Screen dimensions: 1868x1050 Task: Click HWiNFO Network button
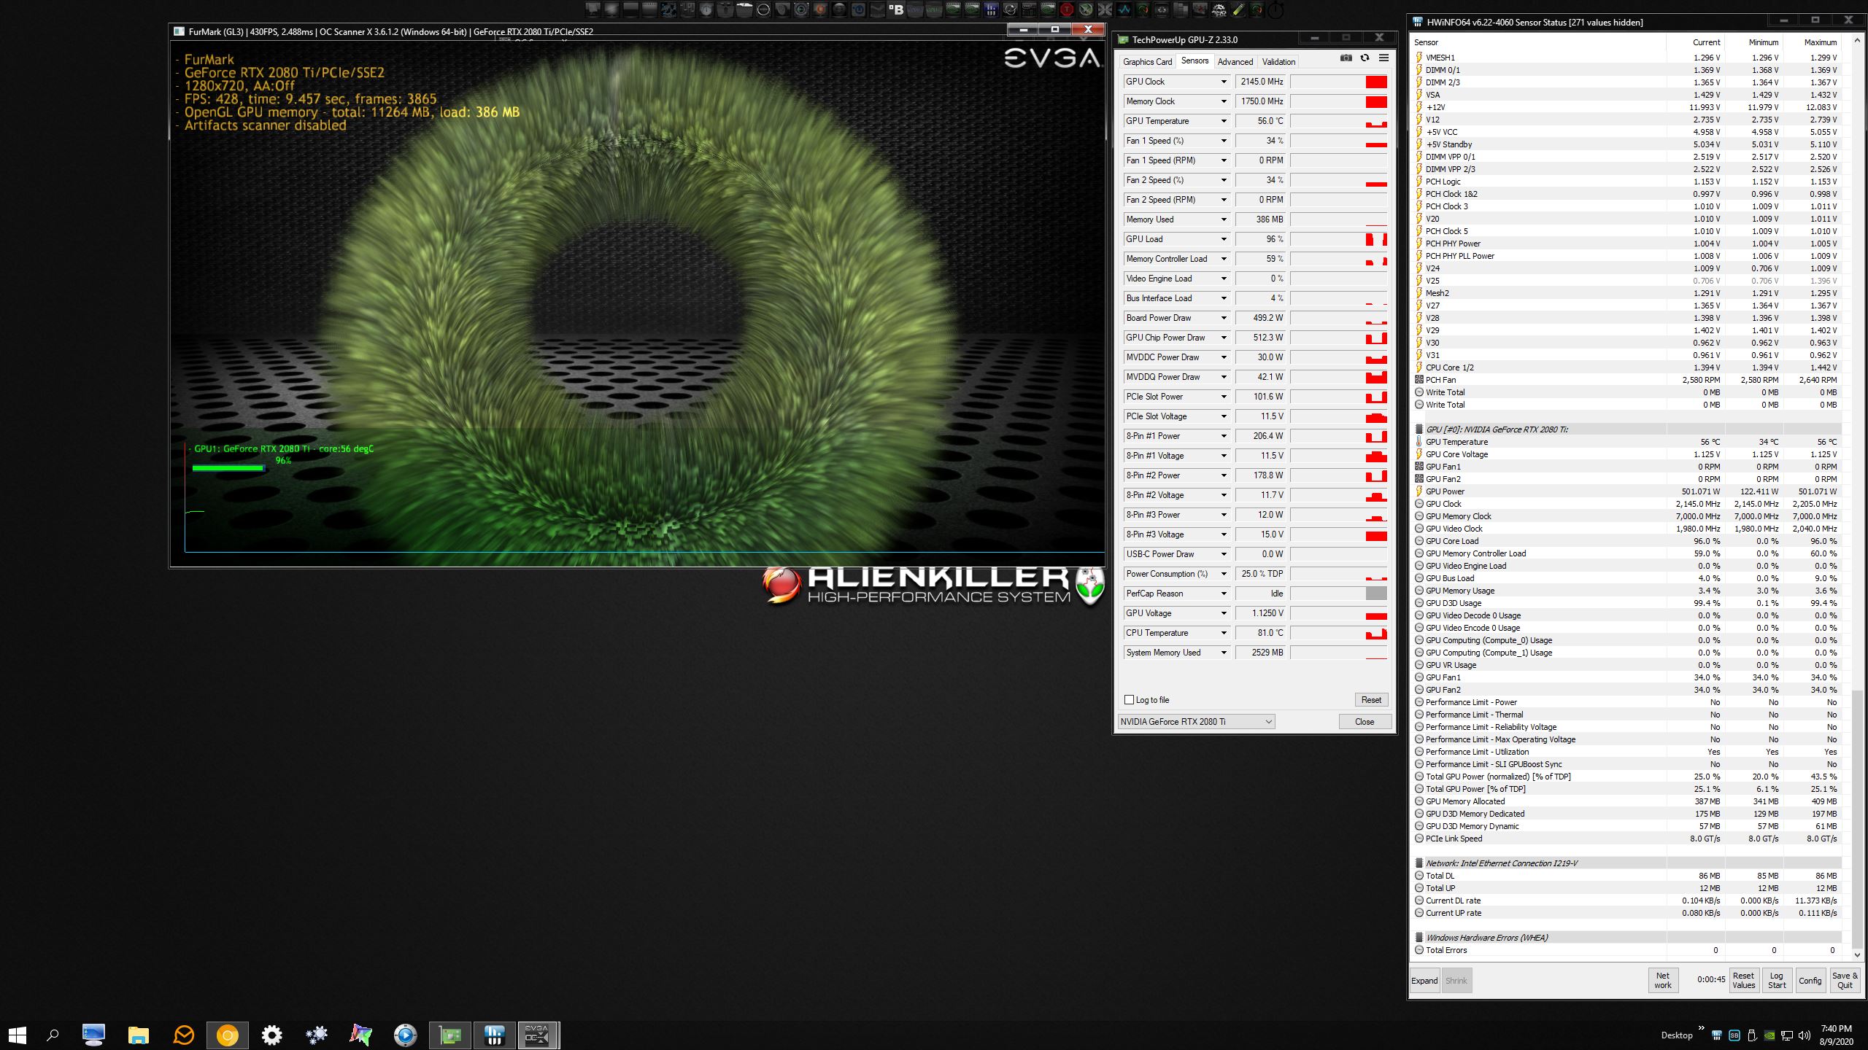pos(1663,981)
